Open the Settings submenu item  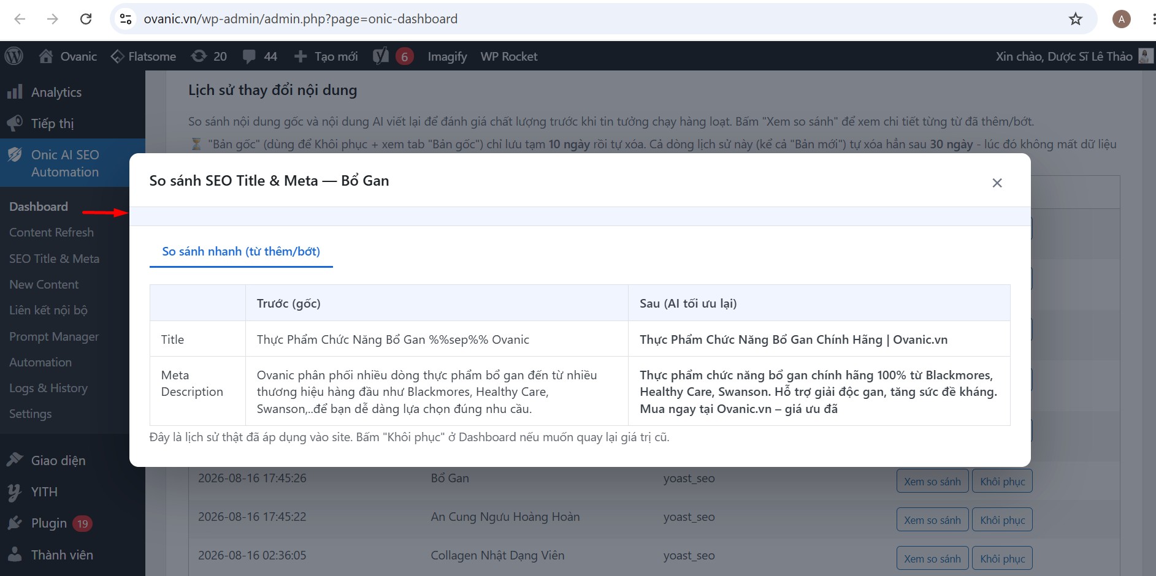pos(31,414)
